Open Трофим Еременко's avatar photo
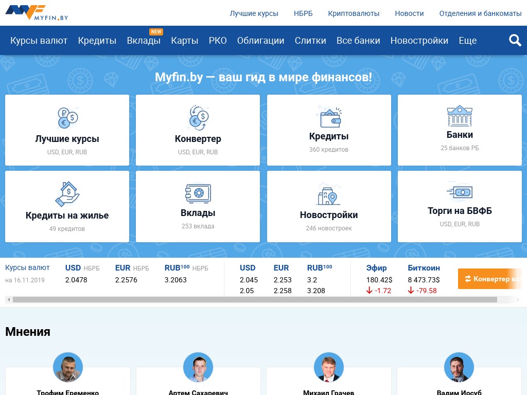The width and height of the screenshot is (527, 395). [x=68, y=367]
